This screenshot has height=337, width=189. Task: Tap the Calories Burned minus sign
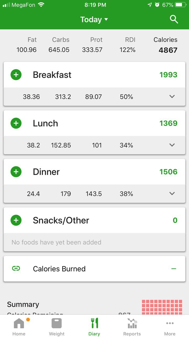[174, 269]
